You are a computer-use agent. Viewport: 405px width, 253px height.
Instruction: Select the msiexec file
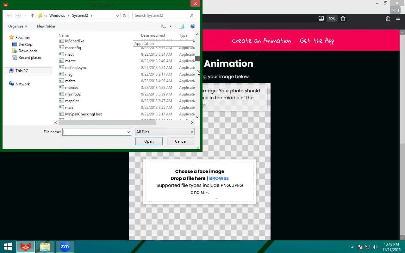click(72, 88)
